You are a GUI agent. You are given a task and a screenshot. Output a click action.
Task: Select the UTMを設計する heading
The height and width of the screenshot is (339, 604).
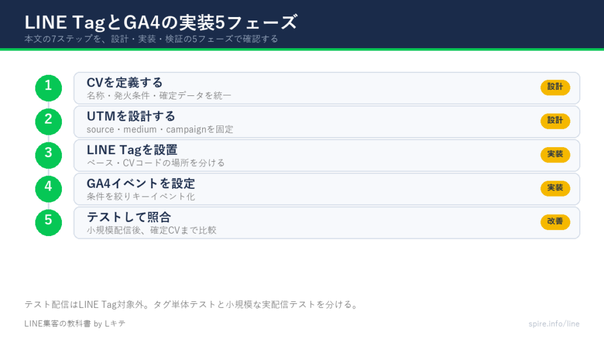click(x=131, y=116)
